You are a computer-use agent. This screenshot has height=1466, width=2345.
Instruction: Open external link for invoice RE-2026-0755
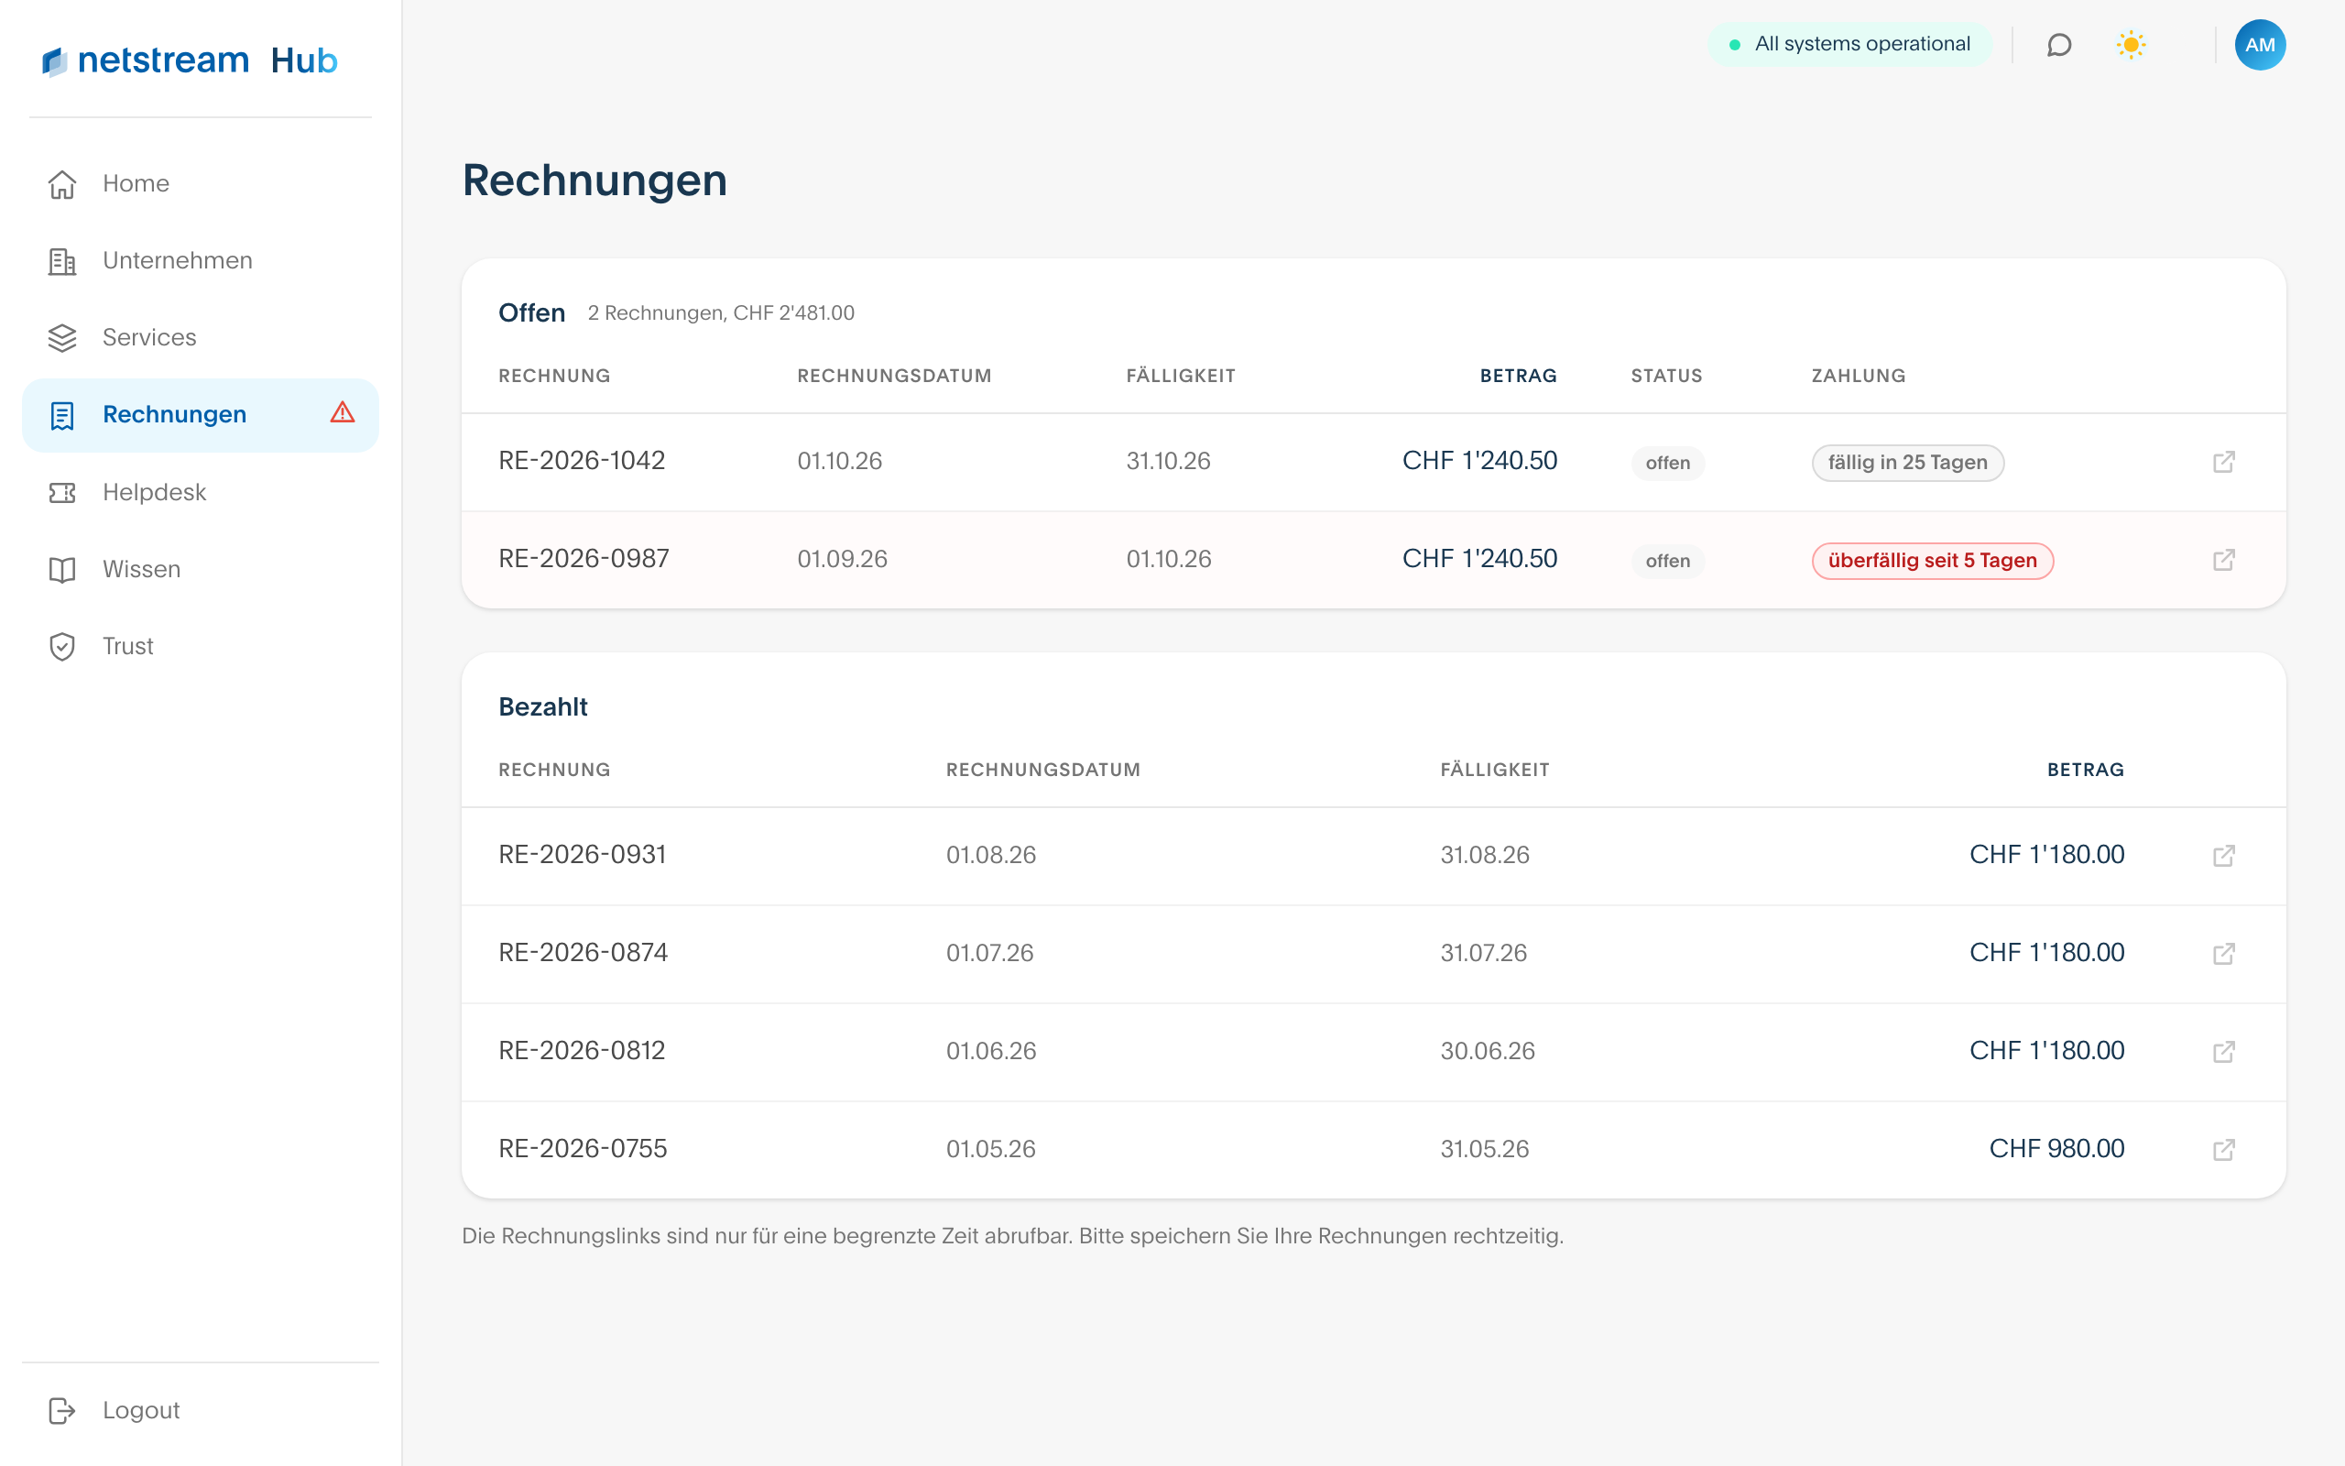point(2223,1149)
